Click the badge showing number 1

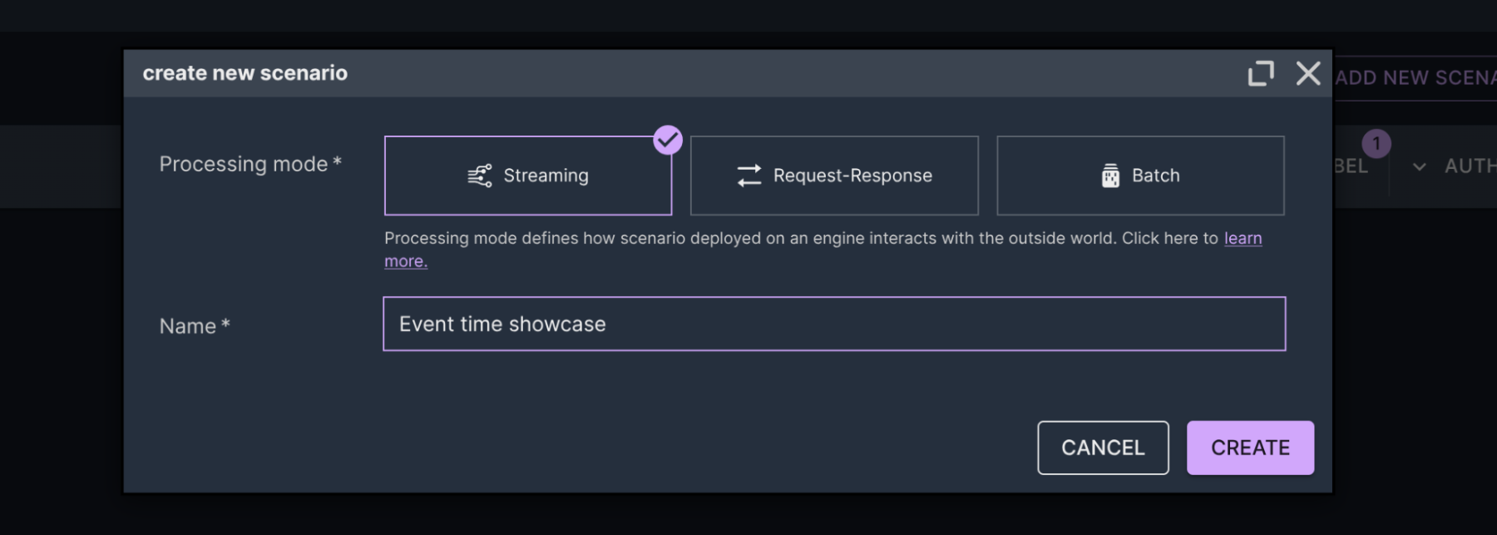1376,143
